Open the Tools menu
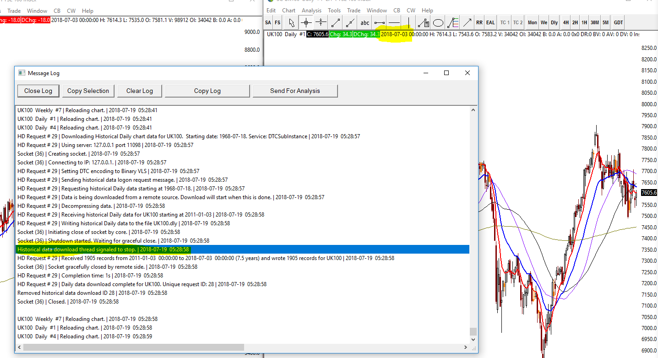 (x=334, y=10)
